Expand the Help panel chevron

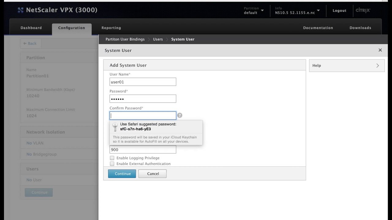tap(378, 65)
